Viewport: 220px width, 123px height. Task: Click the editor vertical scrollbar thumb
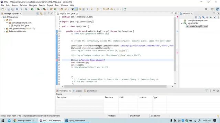[175, 45]
